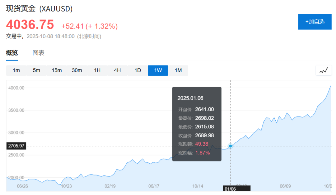Click the line chart type icon
The width and height of the screenshot is (336, 195).
click(x=324, y=70)
